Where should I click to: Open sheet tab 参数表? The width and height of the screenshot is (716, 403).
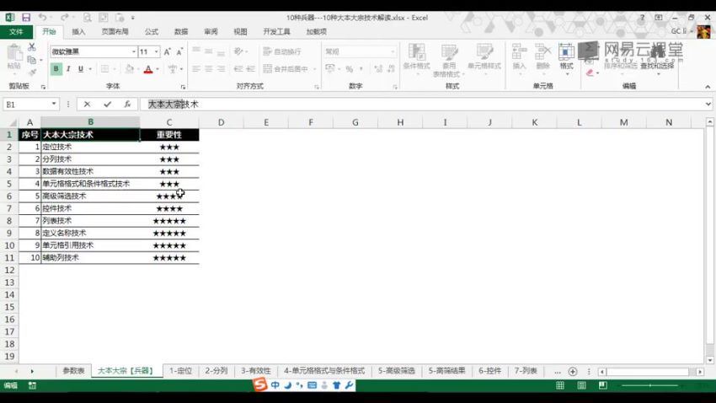73,371
